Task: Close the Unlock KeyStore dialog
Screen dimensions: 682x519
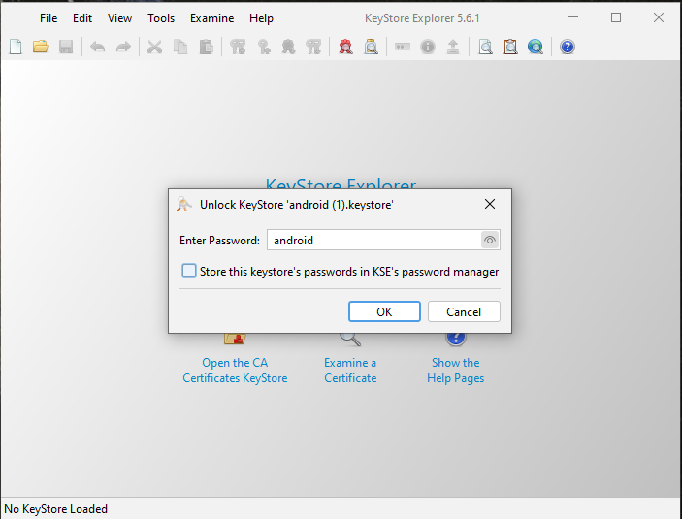Action: [x=490, y=204]
